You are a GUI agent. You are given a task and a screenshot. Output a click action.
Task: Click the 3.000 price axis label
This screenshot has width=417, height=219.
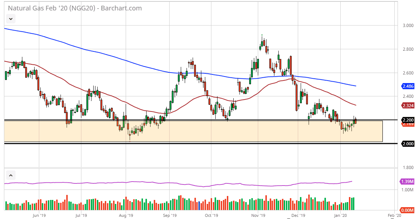(x=408, y=26)
